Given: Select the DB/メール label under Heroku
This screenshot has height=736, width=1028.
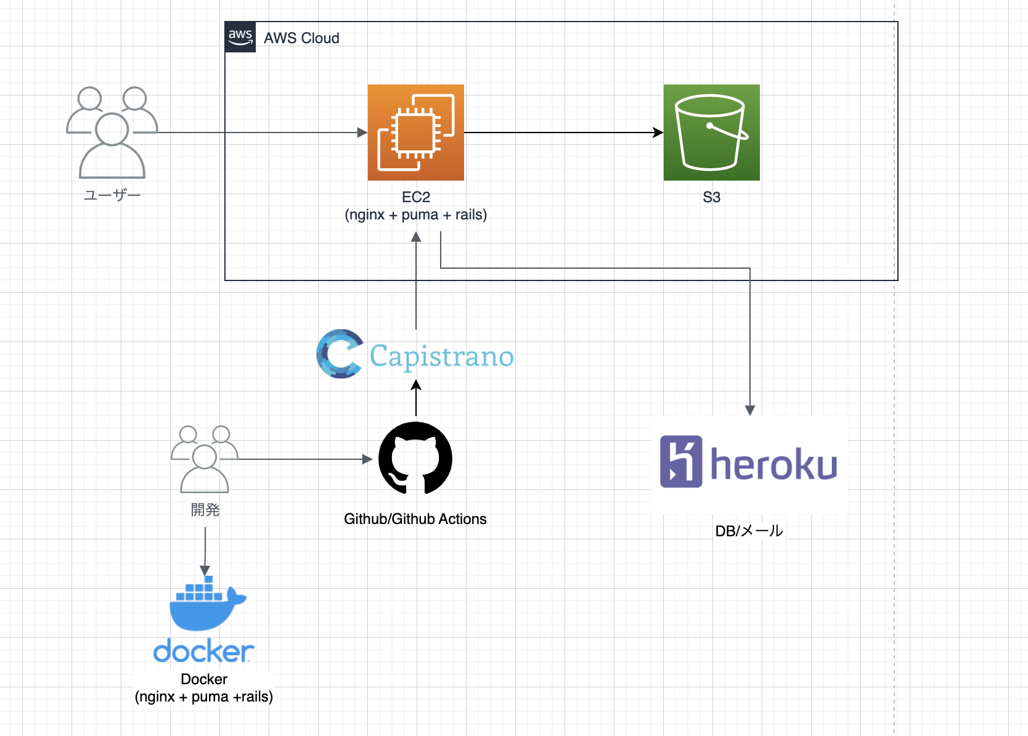Looking at the screenshot, I should click(748, 530).
